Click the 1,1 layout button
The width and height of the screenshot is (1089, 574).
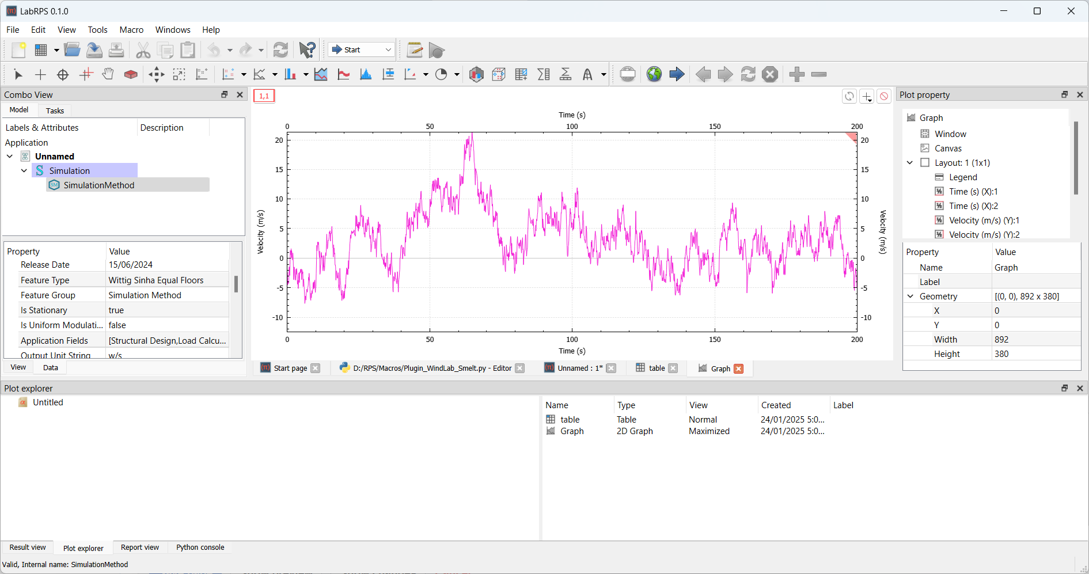click(x=264, y=96)
